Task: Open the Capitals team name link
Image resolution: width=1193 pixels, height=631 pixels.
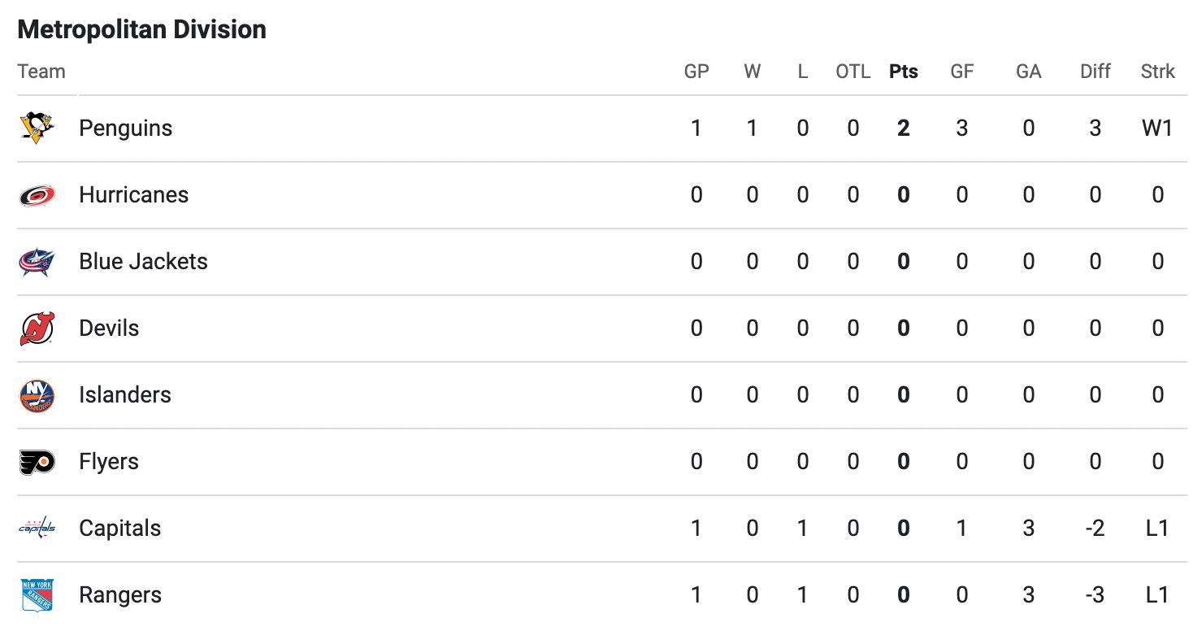Action: [120, 529]
